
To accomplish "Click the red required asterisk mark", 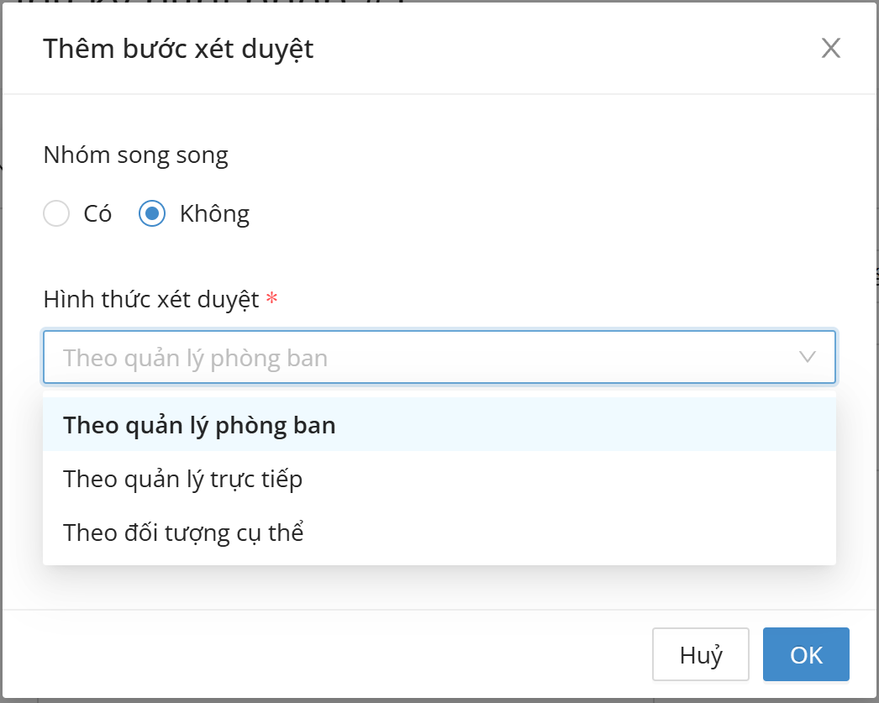I will click(x=271, y=300).
